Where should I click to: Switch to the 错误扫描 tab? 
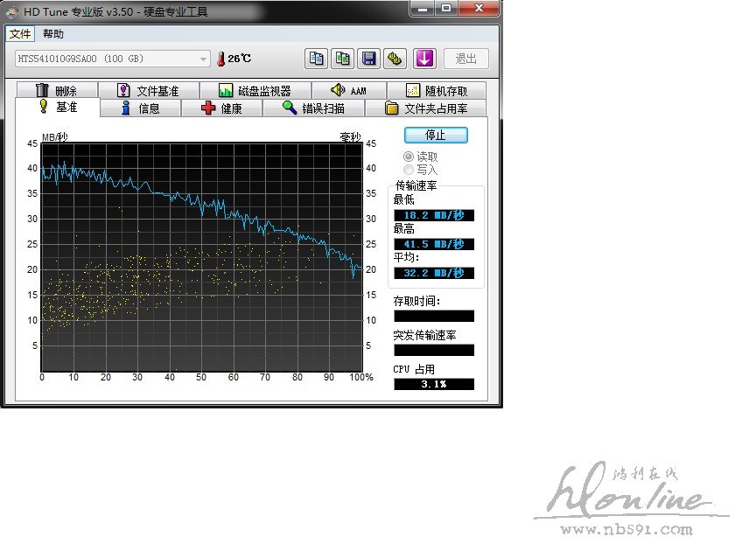(x=312, y=108)
